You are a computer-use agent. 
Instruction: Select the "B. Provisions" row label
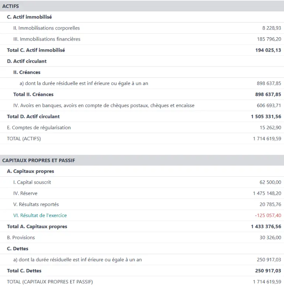pyautogui.click(x=21, y=238)
